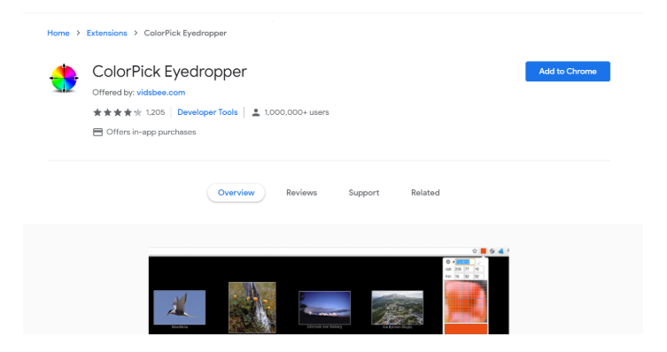Click the '1,000,000+ users' text
The height and width of the screenshot is (352, 667).
[297, 112]
